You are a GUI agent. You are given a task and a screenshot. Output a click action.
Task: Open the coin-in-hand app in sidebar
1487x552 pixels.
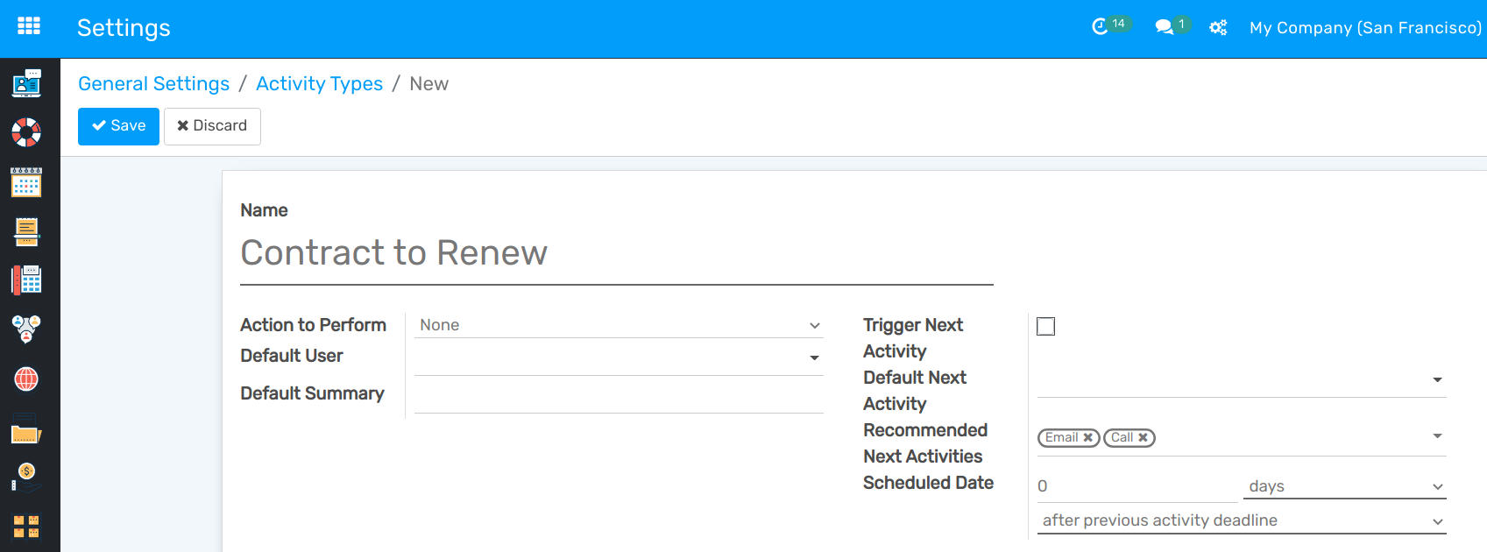tap(26, 478)
